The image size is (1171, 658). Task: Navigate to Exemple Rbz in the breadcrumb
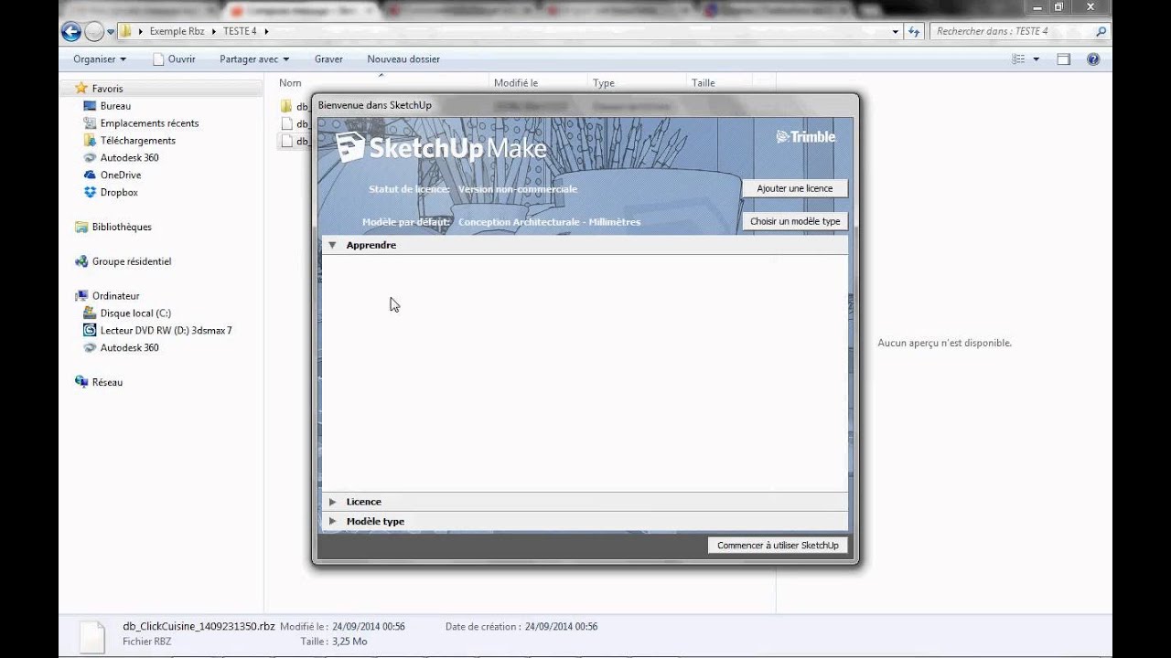(177, 31)
